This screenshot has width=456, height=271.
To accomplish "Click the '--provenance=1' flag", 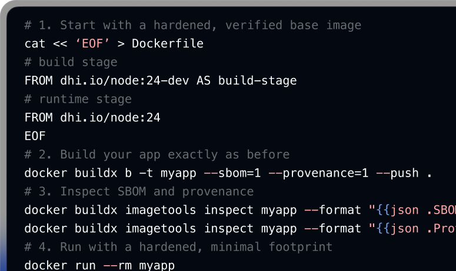I will click(318, 173).
